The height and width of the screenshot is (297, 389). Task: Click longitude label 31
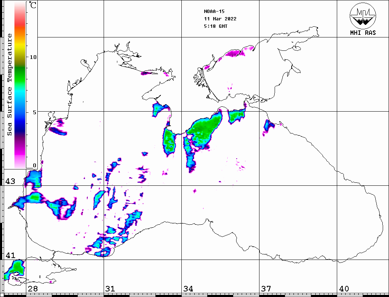(110, 289)
